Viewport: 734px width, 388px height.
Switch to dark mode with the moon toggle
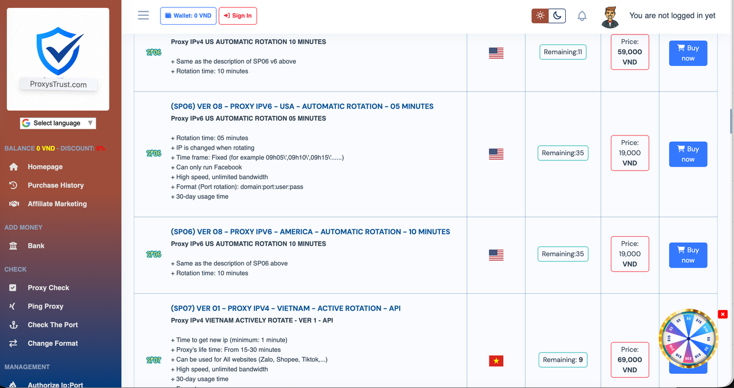pos(557,16)
